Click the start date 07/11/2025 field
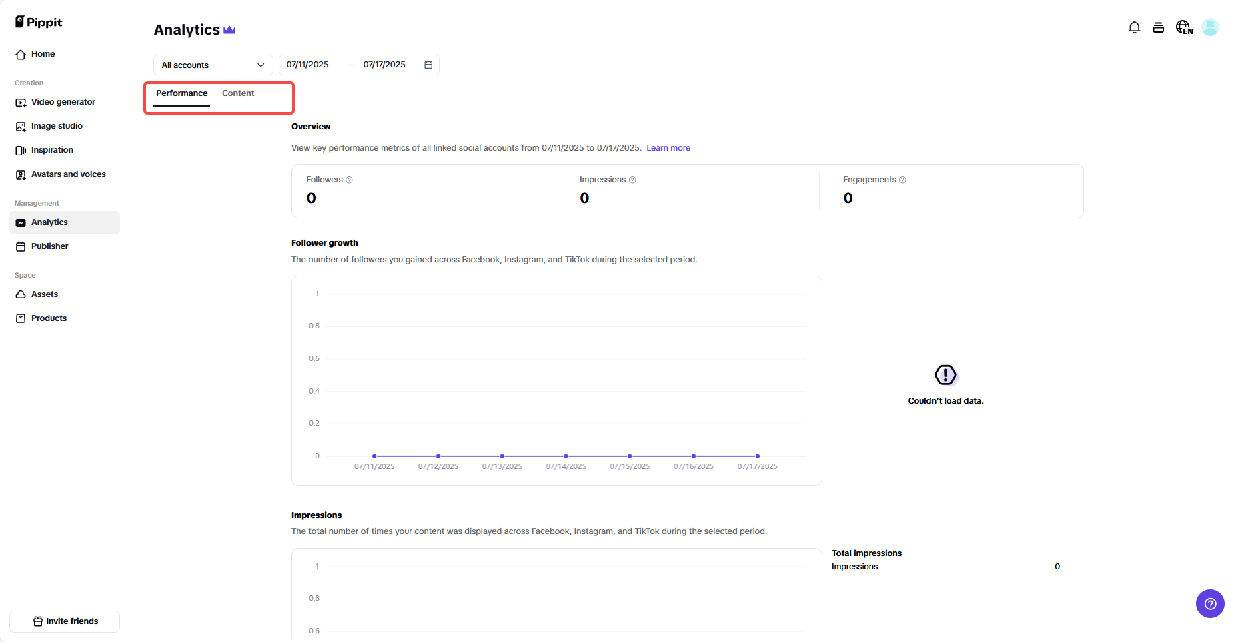 (308, 65)
